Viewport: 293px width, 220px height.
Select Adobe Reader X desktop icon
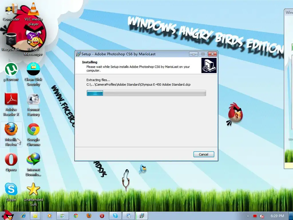(11, 104)
